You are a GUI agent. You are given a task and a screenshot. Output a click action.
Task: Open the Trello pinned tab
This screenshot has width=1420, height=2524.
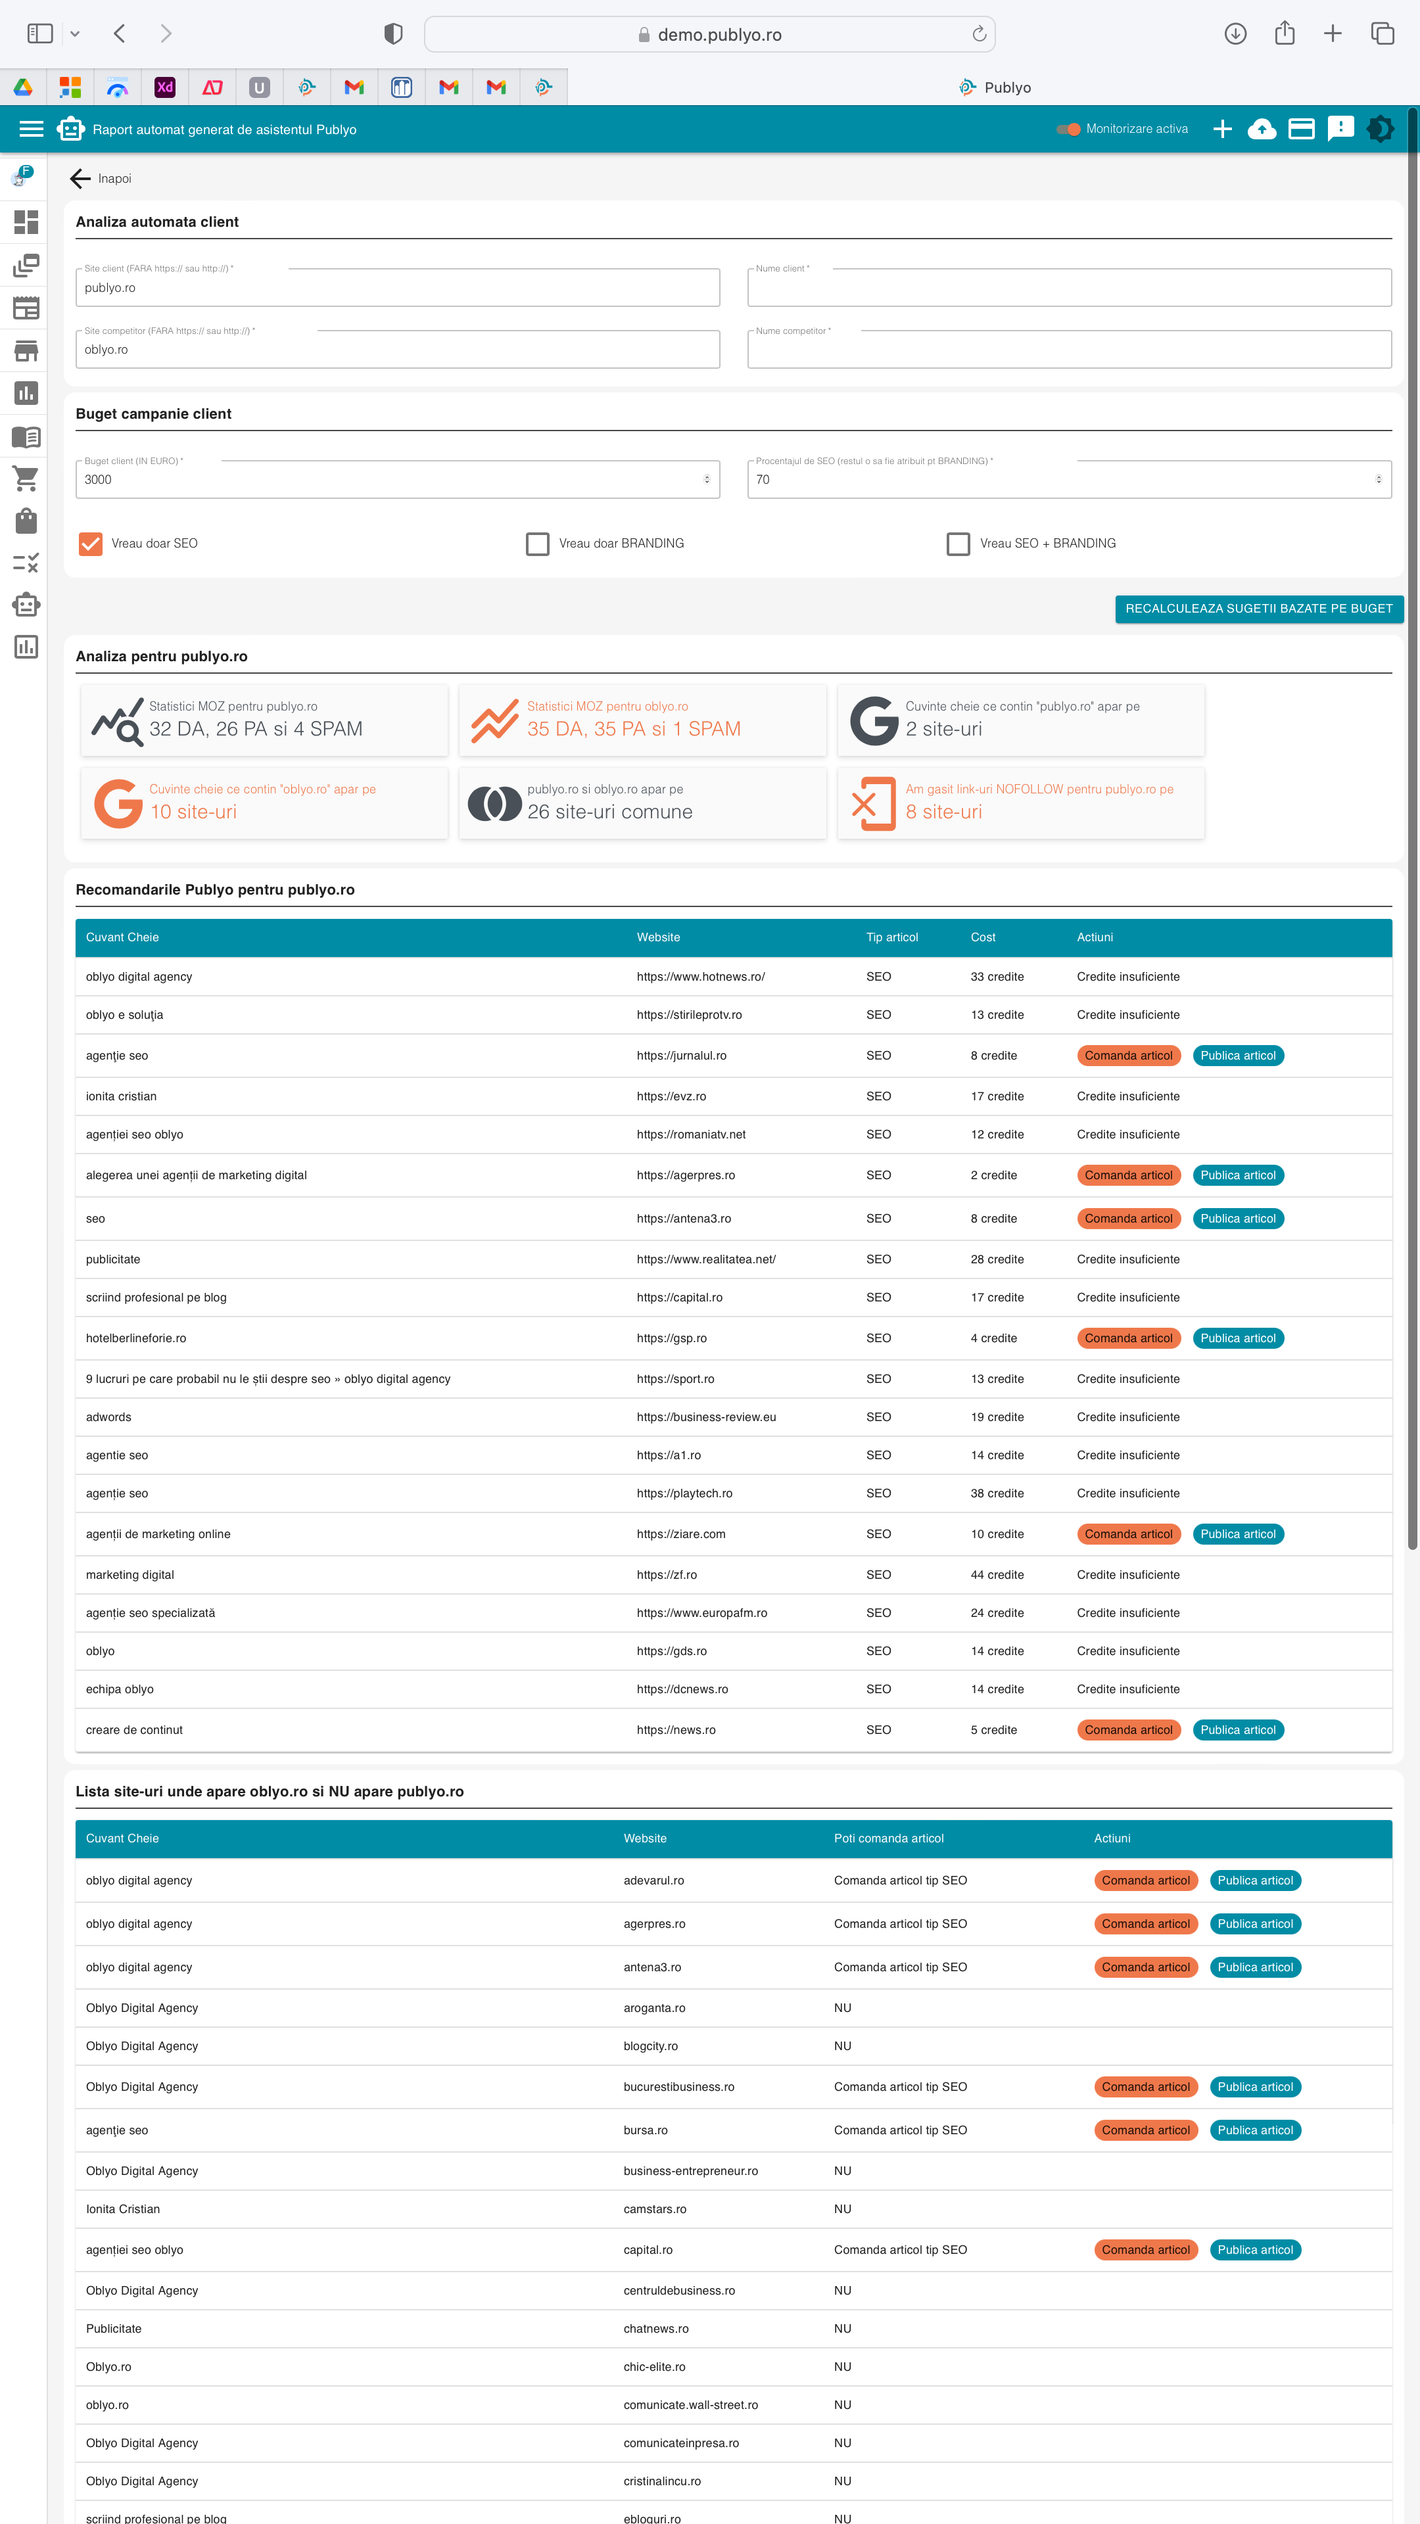[x=402, y=87]
